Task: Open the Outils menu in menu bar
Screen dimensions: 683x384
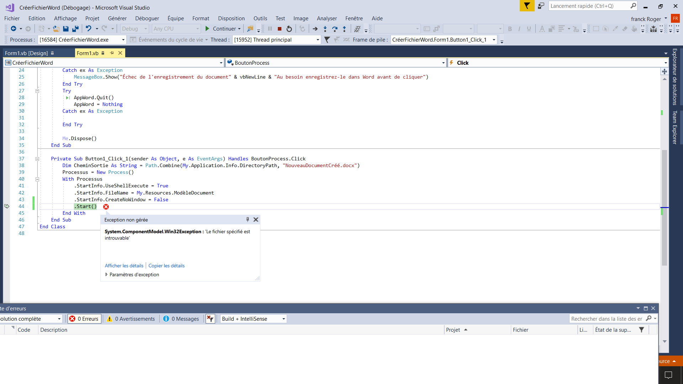Action: (x=260, y=18)
